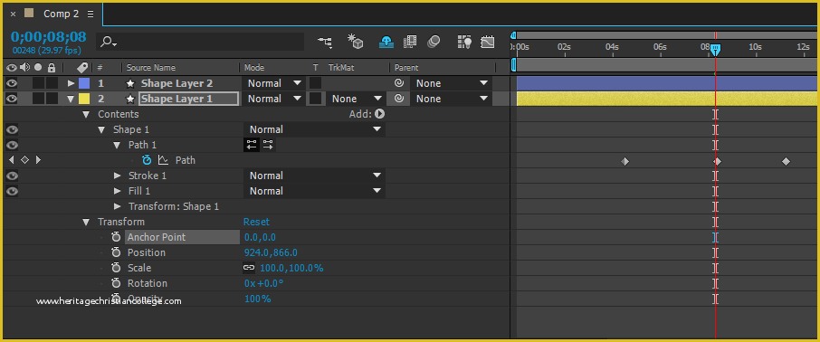Select the Comp 2 tab
The image size is (820, 342).
click(x=61, y=14)
